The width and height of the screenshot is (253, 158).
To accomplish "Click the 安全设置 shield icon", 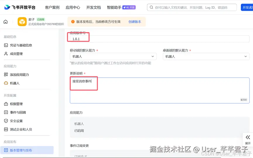I will (6, 121).
